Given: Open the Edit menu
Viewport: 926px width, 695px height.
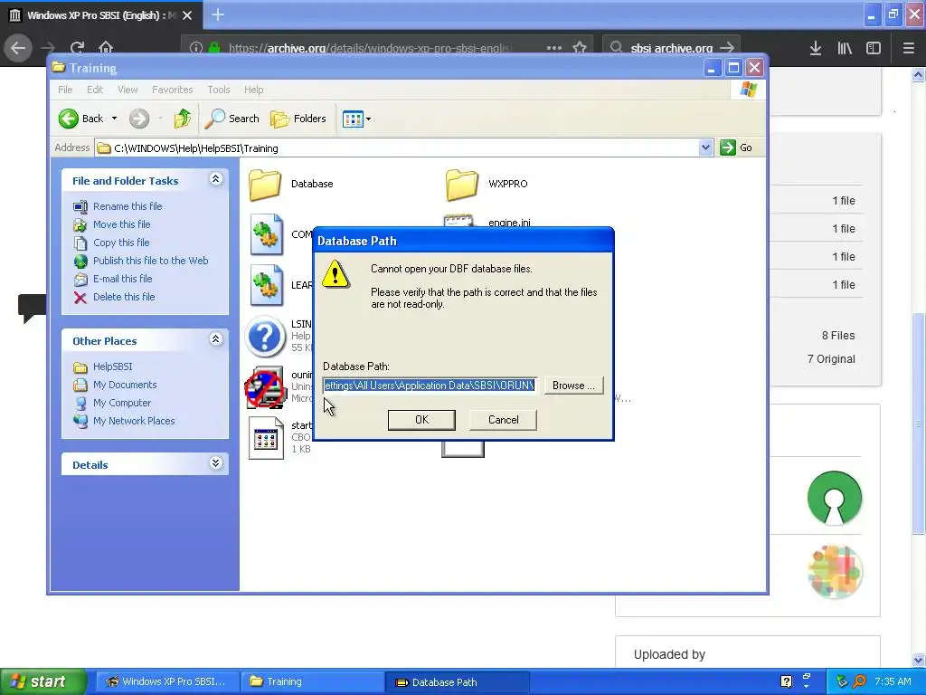Looking at the screenshot, I should (94, 90).
